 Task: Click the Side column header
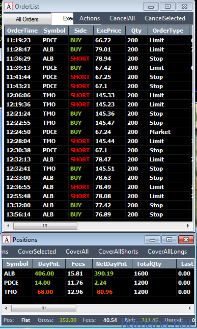click(81, 31)
